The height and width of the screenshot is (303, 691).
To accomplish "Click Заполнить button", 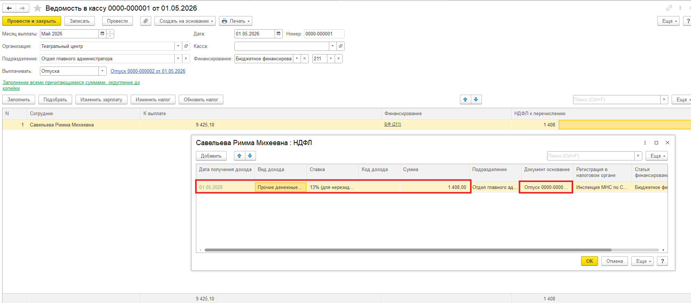I will point(19,99).
